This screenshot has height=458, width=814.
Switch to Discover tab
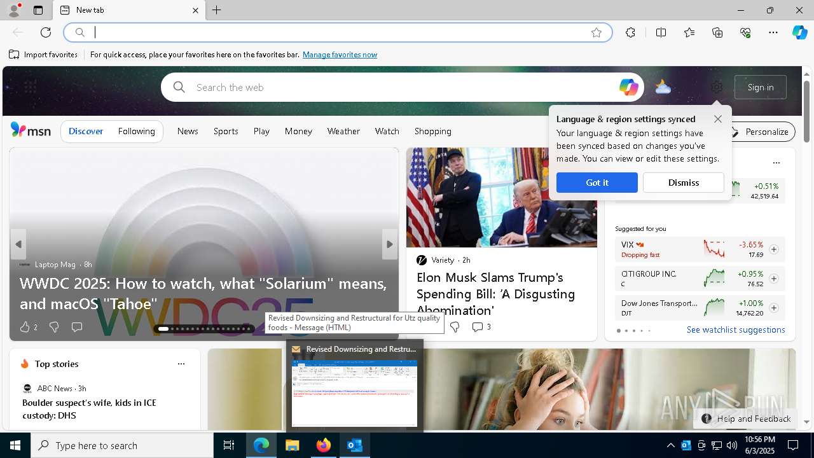(x=86, y=131)
